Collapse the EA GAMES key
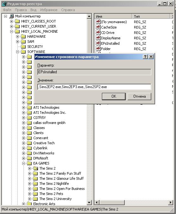This screenshot has height=214, width=176. (23, 163)
